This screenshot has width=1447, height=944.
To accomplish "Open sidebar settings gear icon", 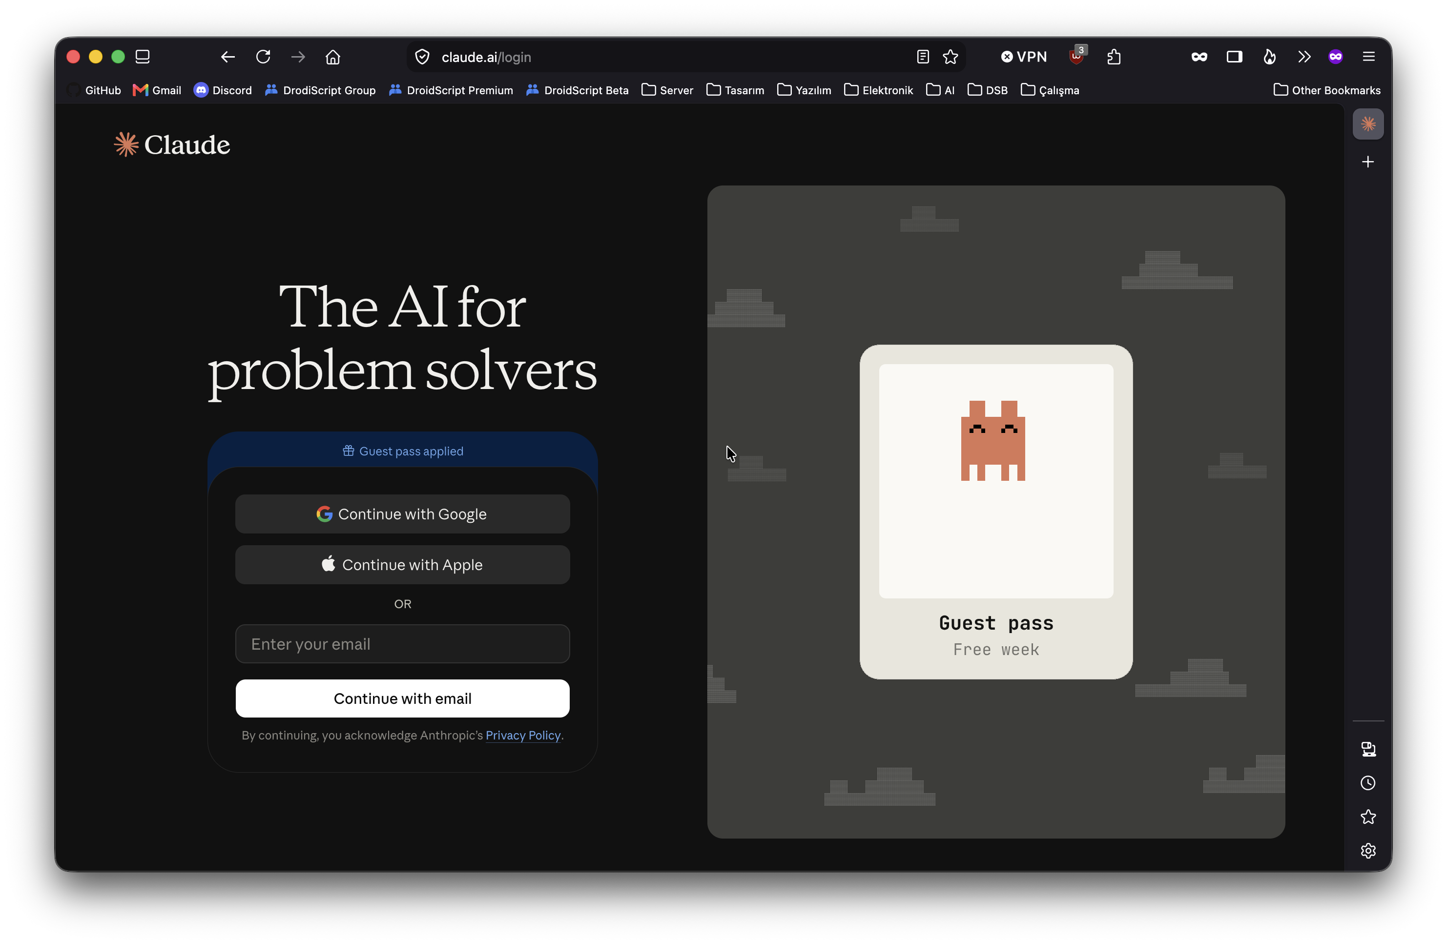I will point(1368,850).
